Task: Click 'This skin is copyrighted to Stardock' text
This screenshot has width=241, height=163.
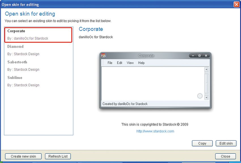Action: pyautogui.click(x=155, y=125)
